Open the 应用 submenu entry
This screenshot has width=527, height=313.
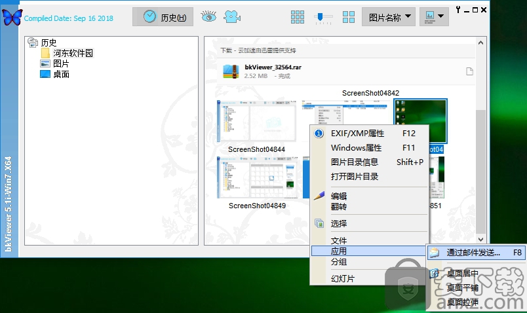369,251
